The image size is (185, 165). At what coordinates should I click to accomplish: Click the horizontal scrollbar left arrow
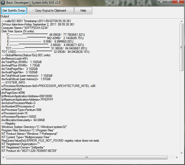pyautogui.click(x=3, y=157)
